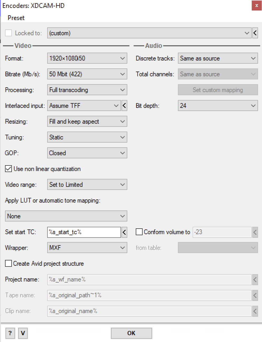Click the Tape name field
The width and height of the screenshot is (262, 342).
click(149, 295)
